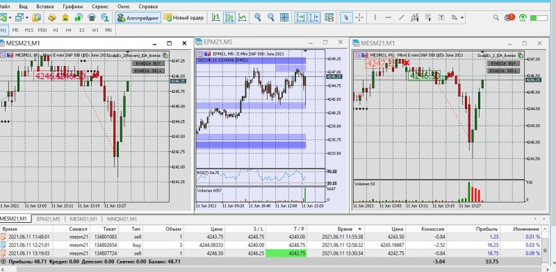The image size is (556, 272).
Task: Zoom in the chart
Action: click(x=257, y=17)
